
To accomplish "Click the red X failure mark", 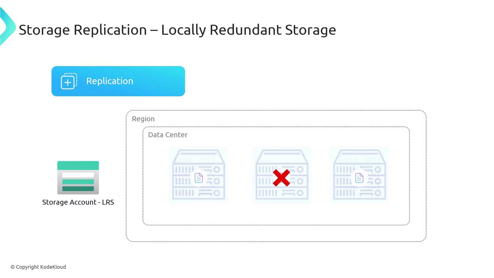I will (x=281, y=178).
